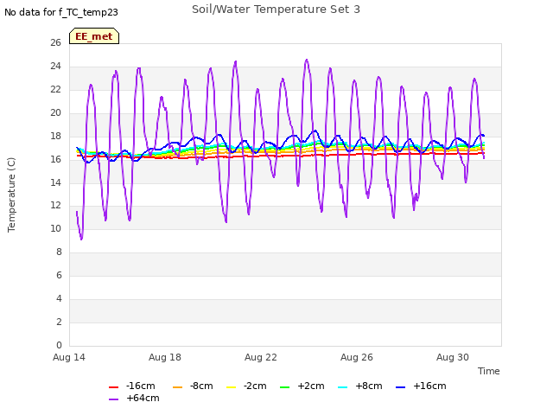Click the Aug 30 x-axis label
This screenshot has height=415, width=553.
click(x=453, y=357)
